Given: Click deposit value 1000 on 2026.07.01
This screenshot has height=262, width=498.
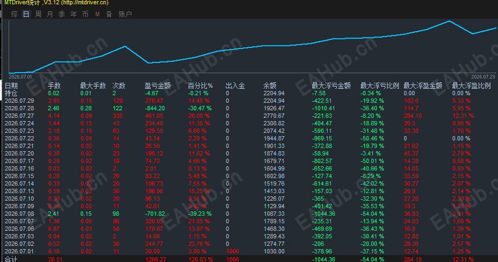Looking at the screenshot, I should tap(232, 252).
